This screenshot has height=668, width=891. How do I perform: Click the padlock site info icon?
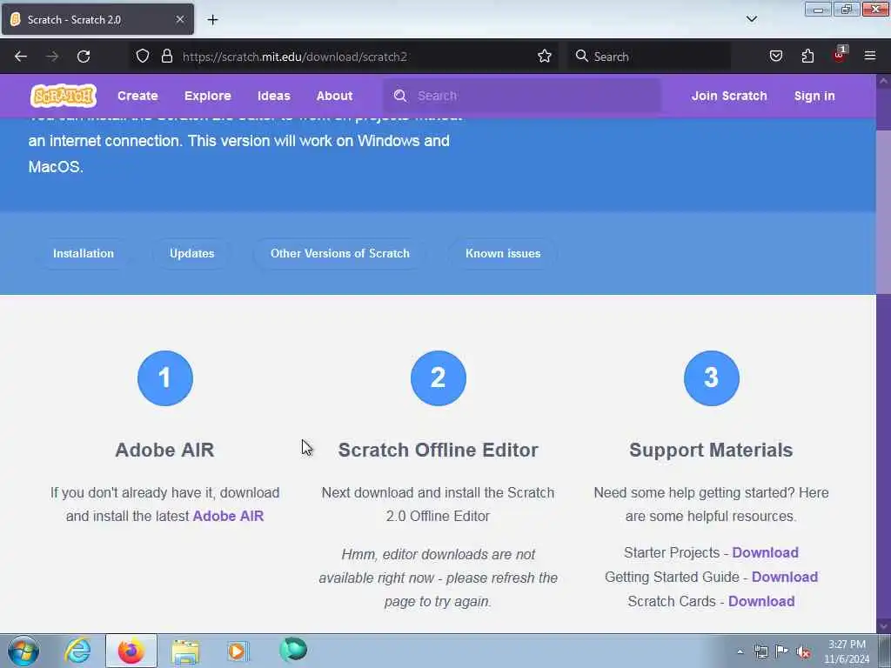(x=166, y=57)
